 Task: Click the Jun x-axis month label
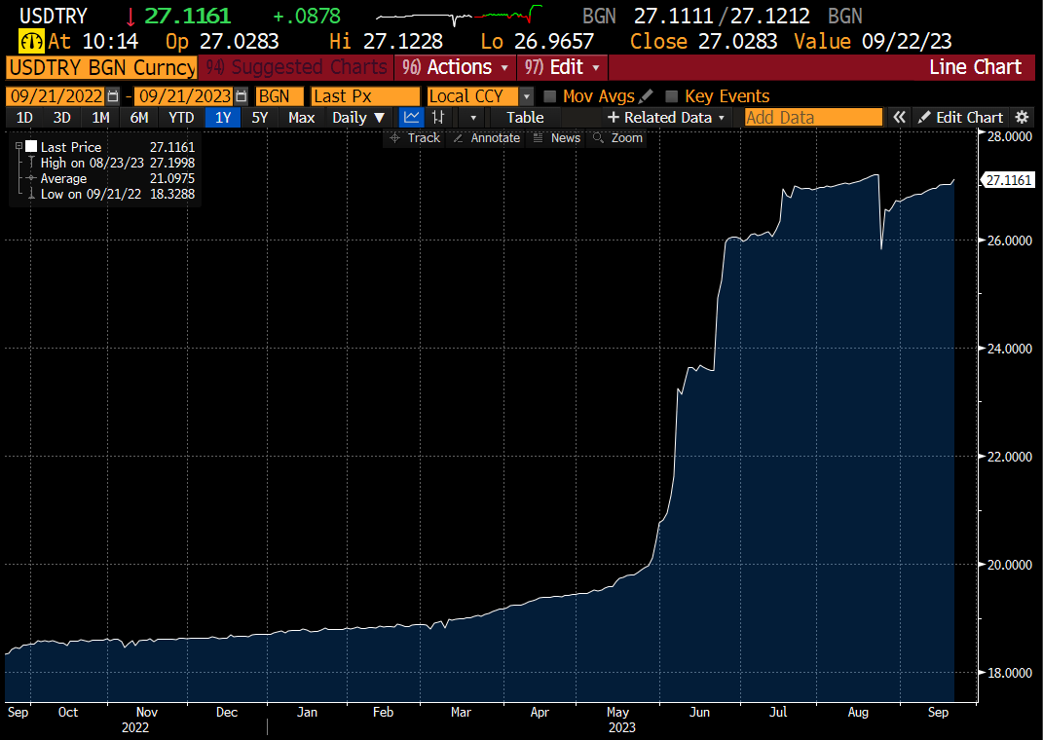tap(699, 712)
